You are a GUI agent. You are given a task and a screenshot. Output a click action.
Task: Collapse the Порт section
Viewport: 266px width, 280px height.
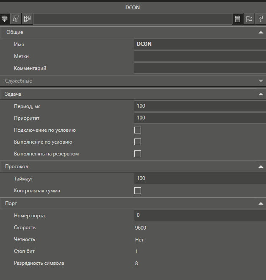tap(260, 204)
